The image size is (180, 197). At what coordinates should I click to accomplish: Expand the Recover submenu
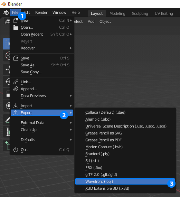42,48
